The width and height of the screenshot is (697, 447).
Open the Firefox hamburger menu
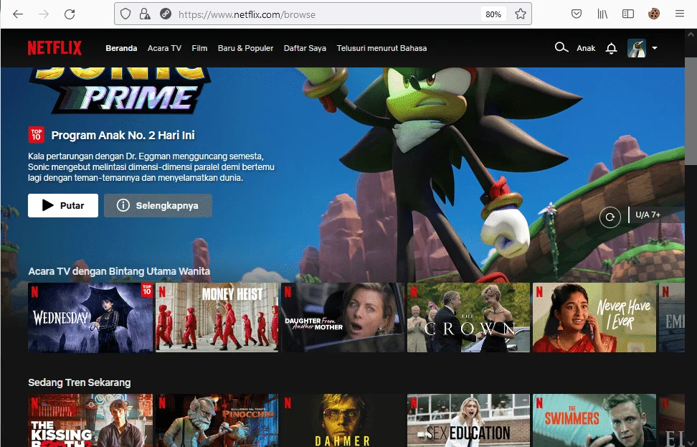click(x=680, y=14)
